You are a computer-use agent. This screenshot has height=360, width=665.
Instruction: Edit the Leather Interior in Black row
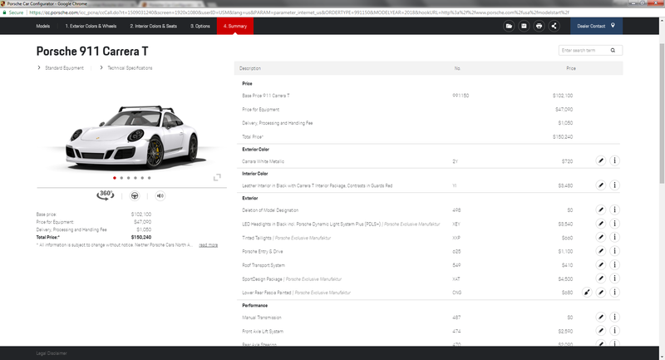[x=600, y=185]
